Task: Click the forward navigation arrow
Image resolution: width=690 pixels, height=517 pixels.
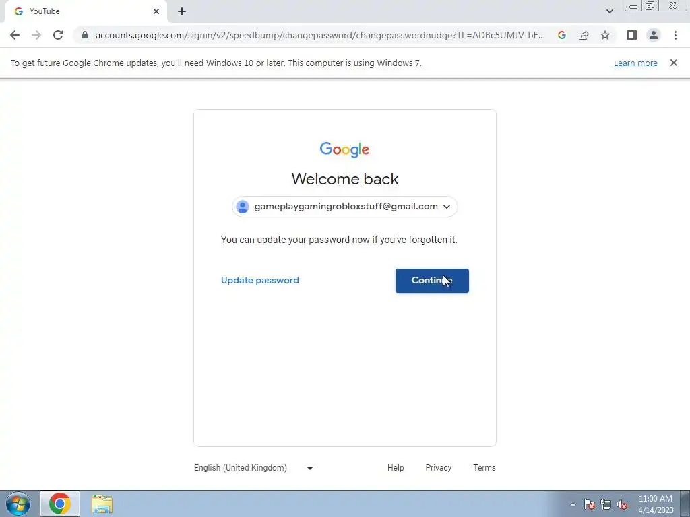Action: [x=36, y=35]
